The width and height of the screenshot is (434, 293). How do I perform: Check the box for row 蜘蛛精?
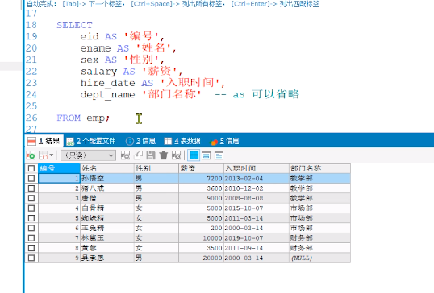[x=31, y=218]
